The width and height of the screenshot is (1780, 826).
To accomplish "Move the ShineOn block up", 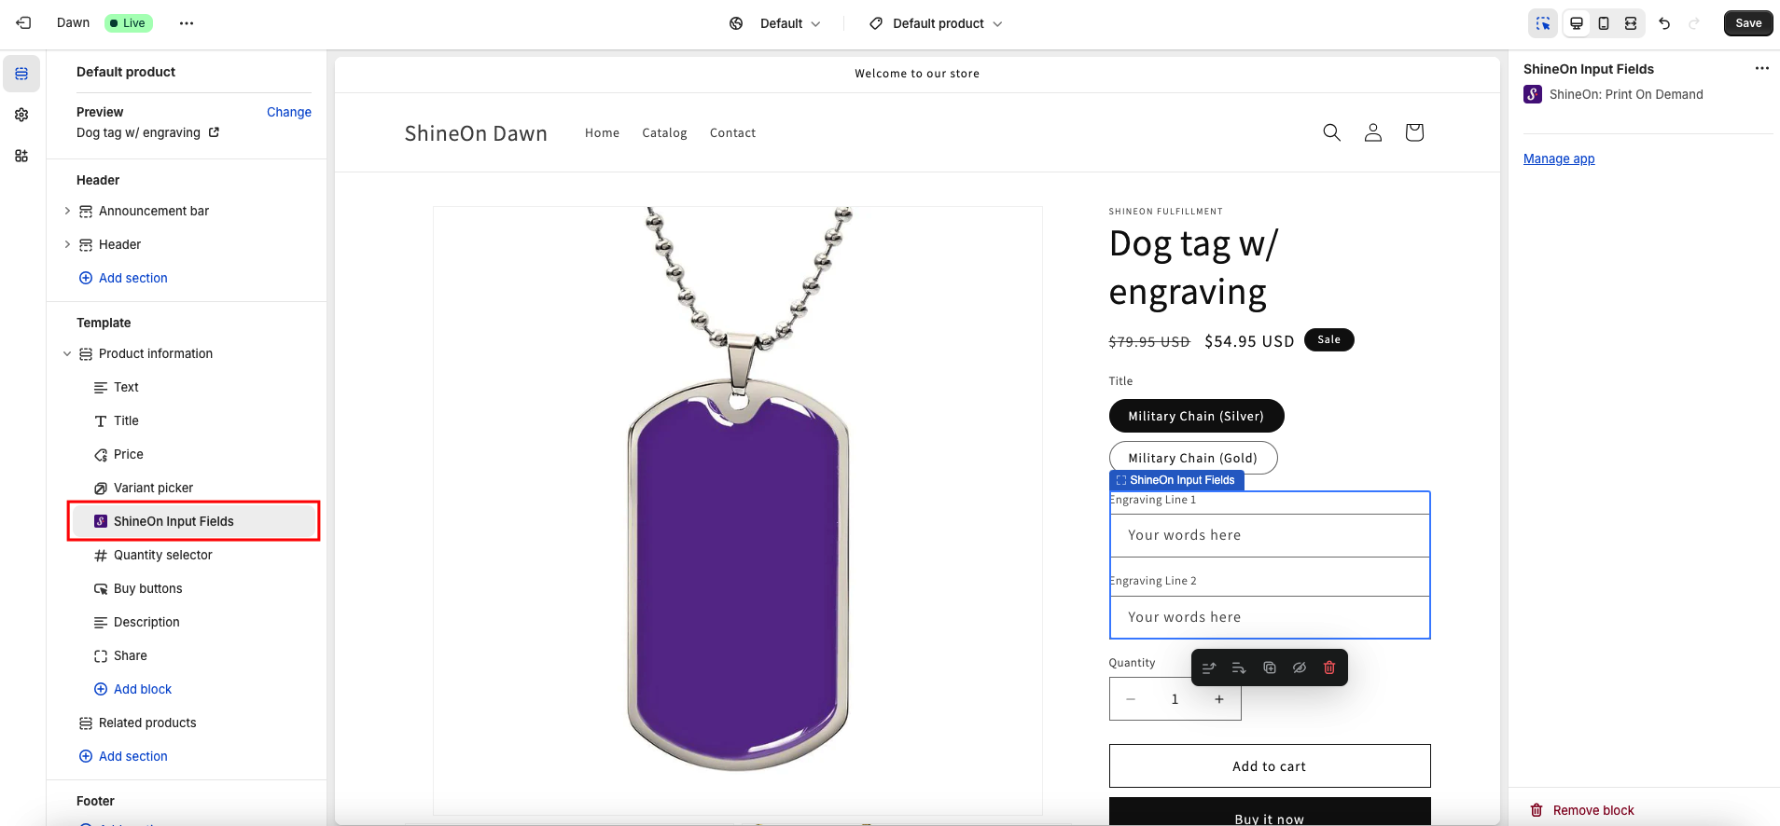I will pos(1209,668).
